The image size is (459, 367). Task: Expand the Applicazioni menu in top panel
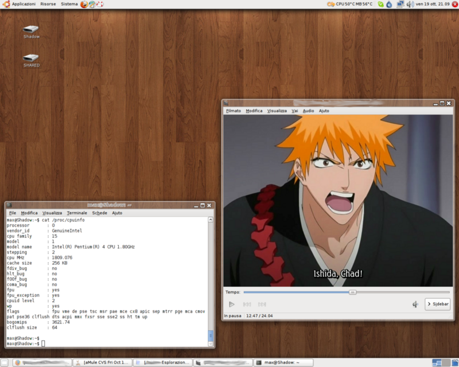pos(23,4)
